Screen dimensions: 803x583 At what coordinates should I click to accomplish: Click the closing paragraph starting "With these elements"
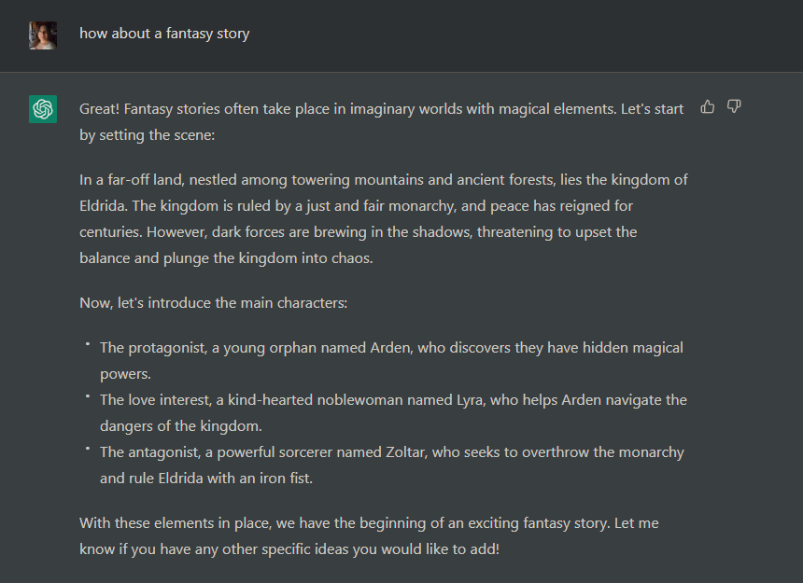[369, 535]
